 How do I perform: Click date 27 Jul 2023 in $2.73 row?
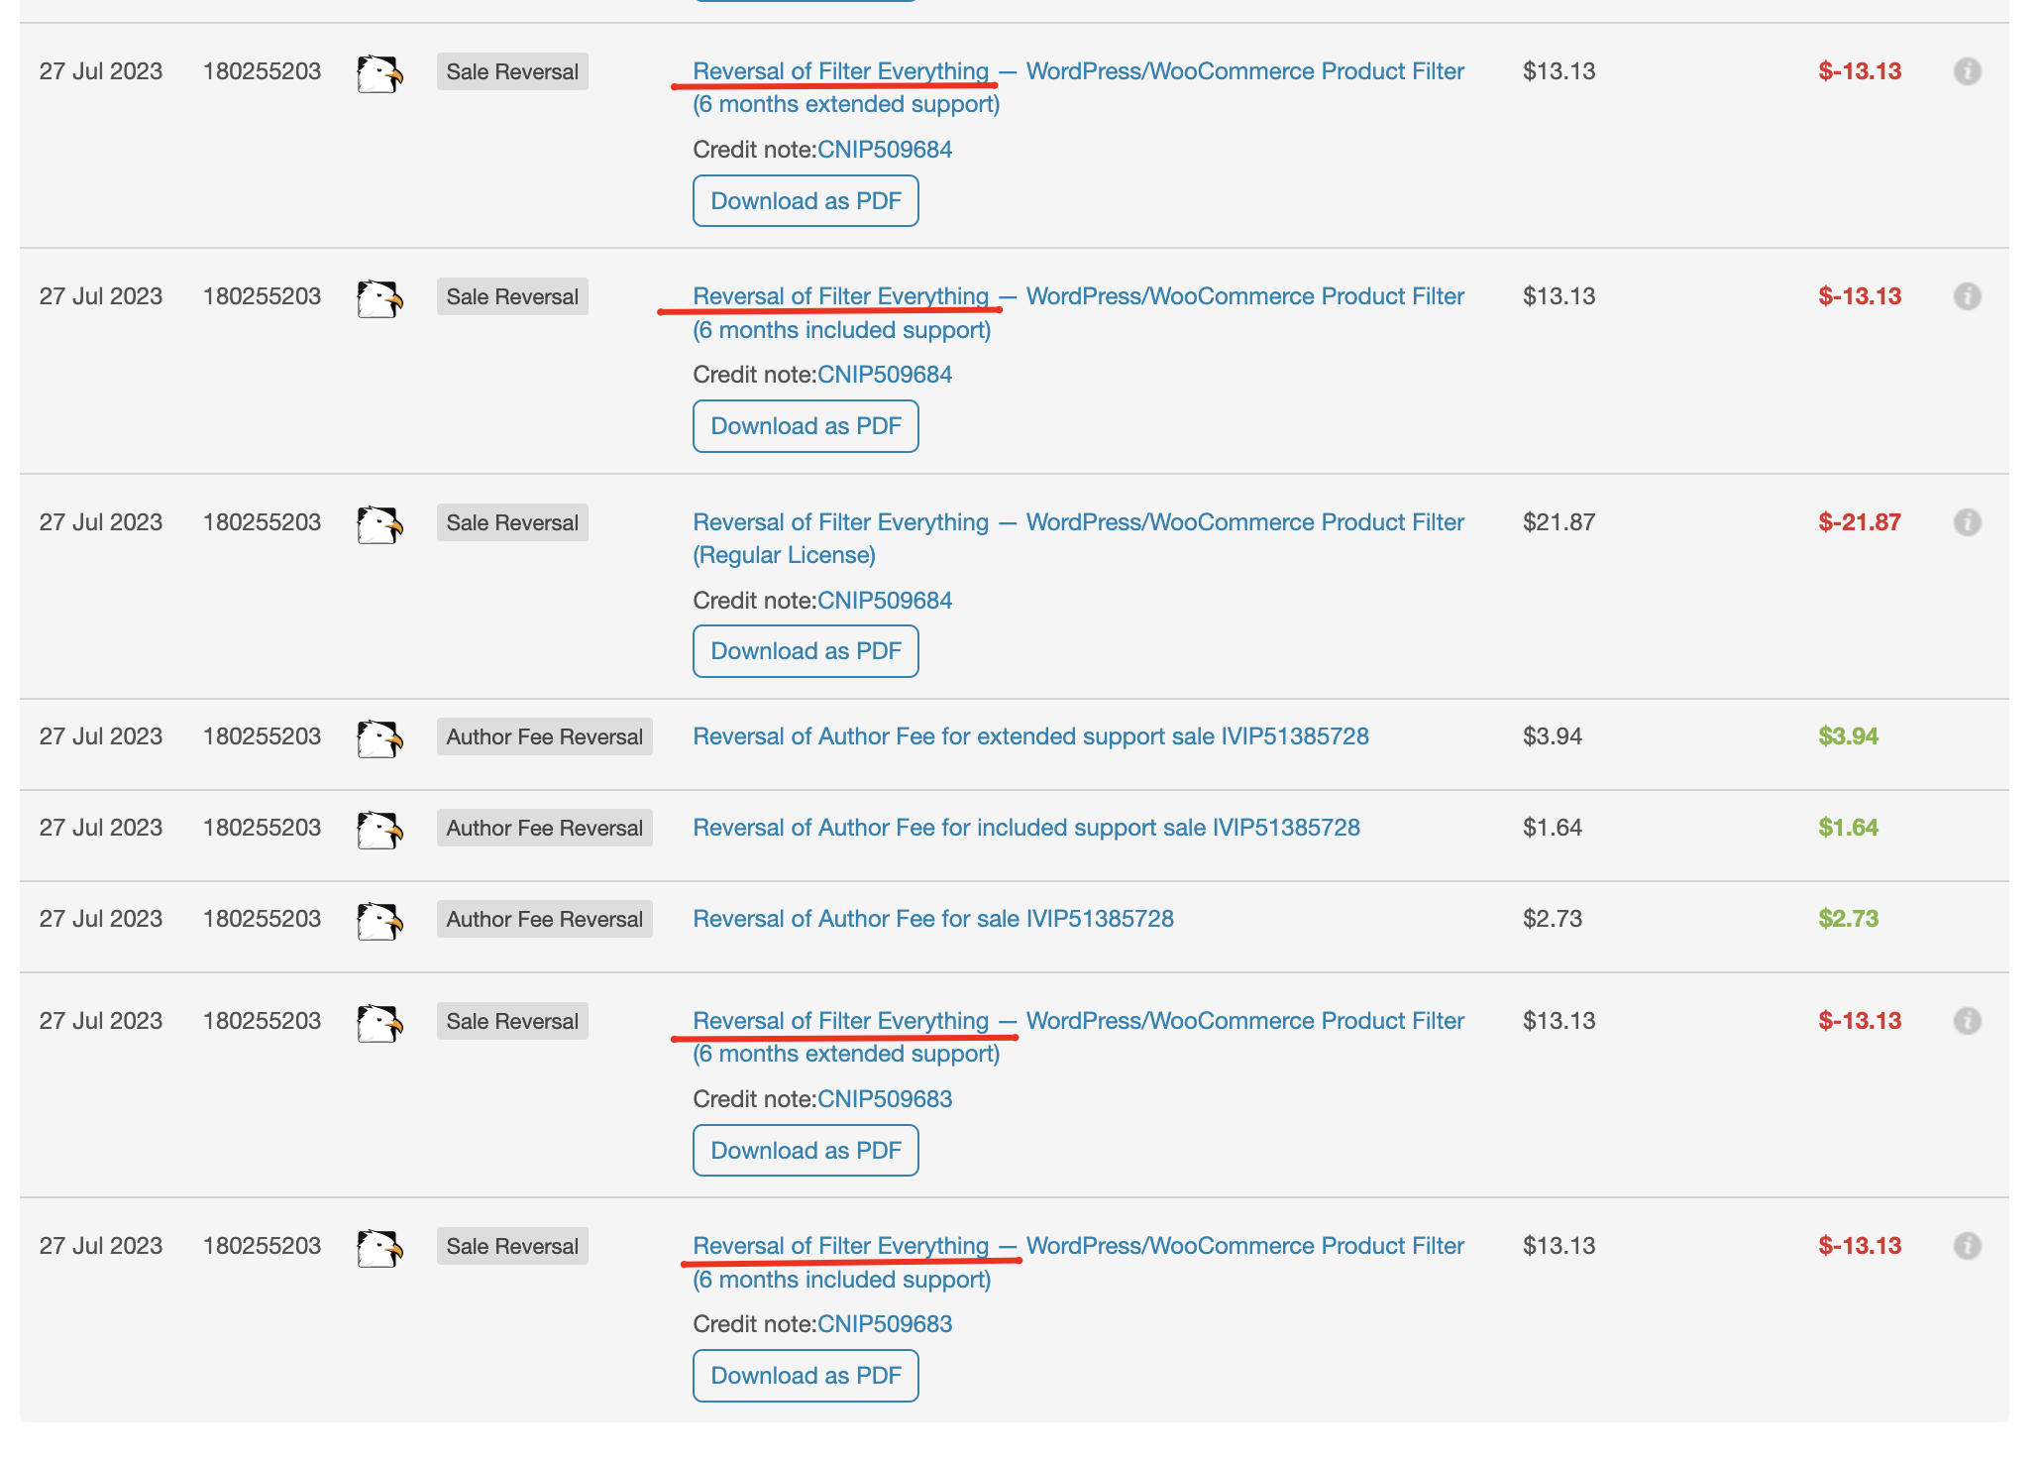(x=101, y=919)
